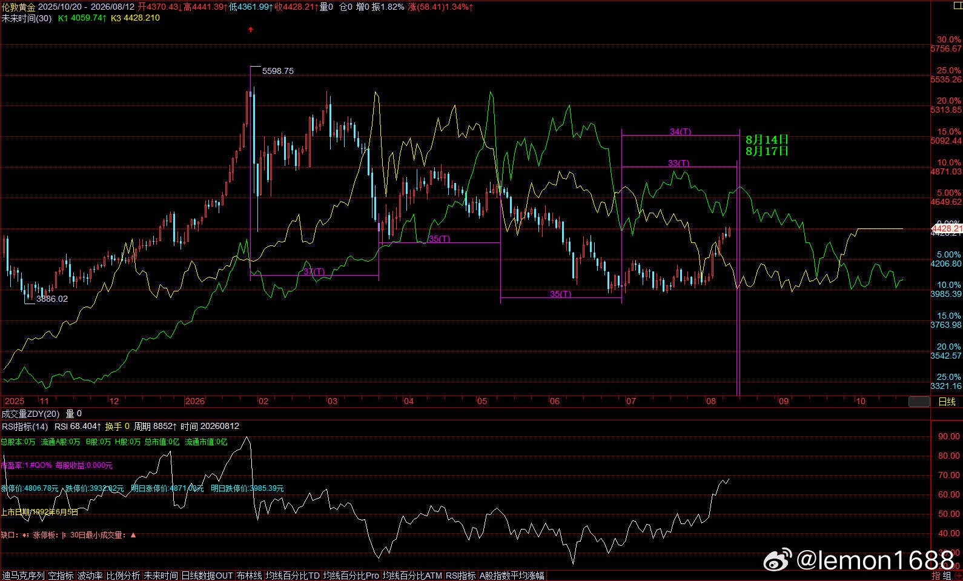Click the 5598.75 high price label
Image resolution: width=963 pixels, height=581 pixels.
[278, 71]
